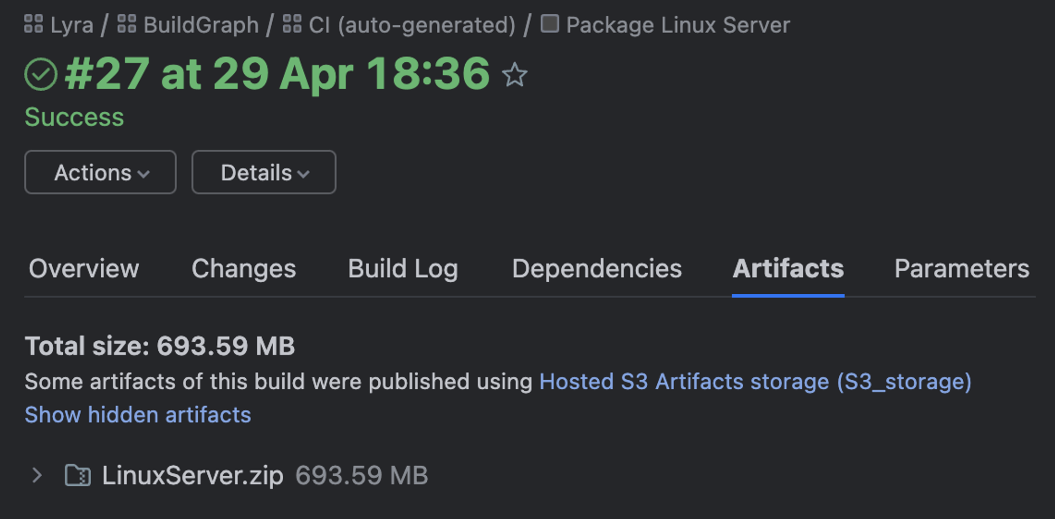Click the BuildGraph grid icon

coord(127,24)
